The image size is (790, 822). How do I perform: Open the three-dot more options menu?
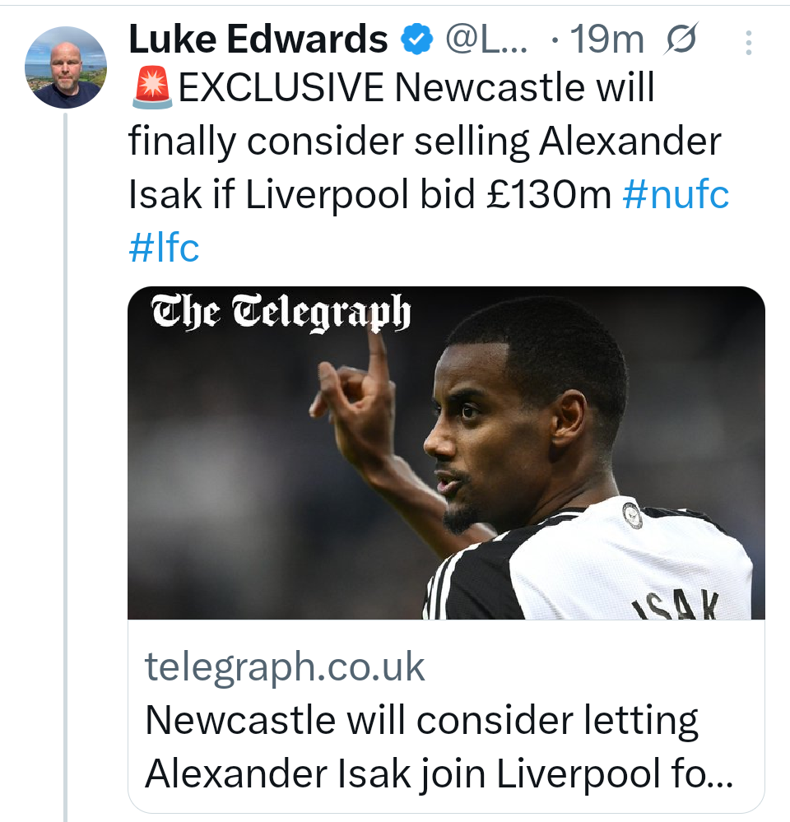click(748, 43)
